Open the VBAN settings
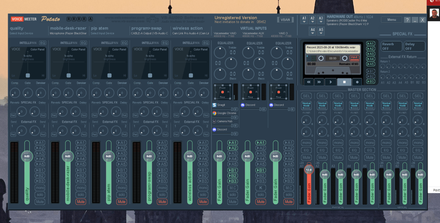Viewport: 440px width, 223px height. click(x=285, y=20)
